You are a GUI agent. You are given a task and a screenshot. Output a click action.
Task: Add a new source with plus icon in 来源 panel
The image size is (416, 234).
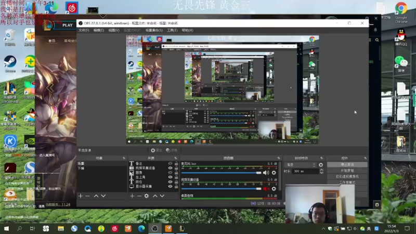coord(133,196)
